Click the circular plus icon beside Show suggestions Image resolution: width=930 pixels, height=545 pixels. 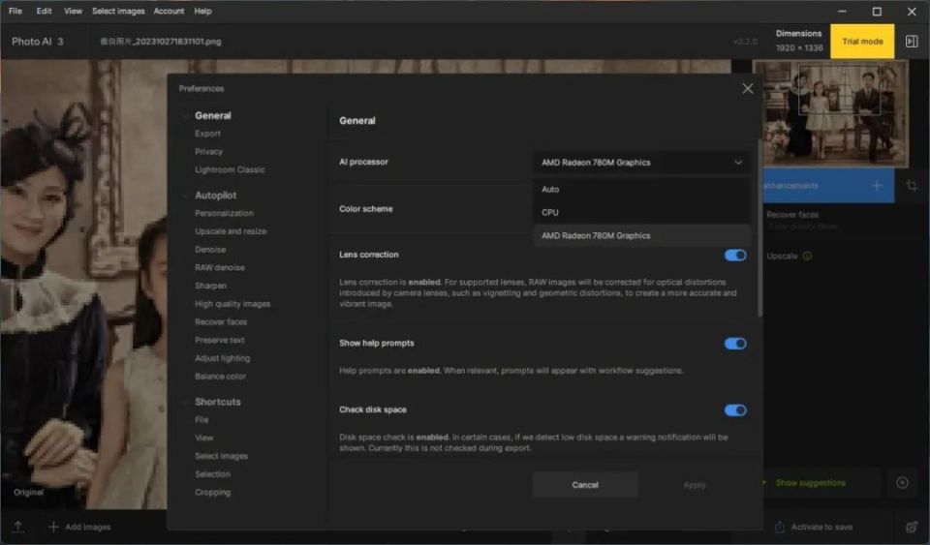click(x=902, y=482)
